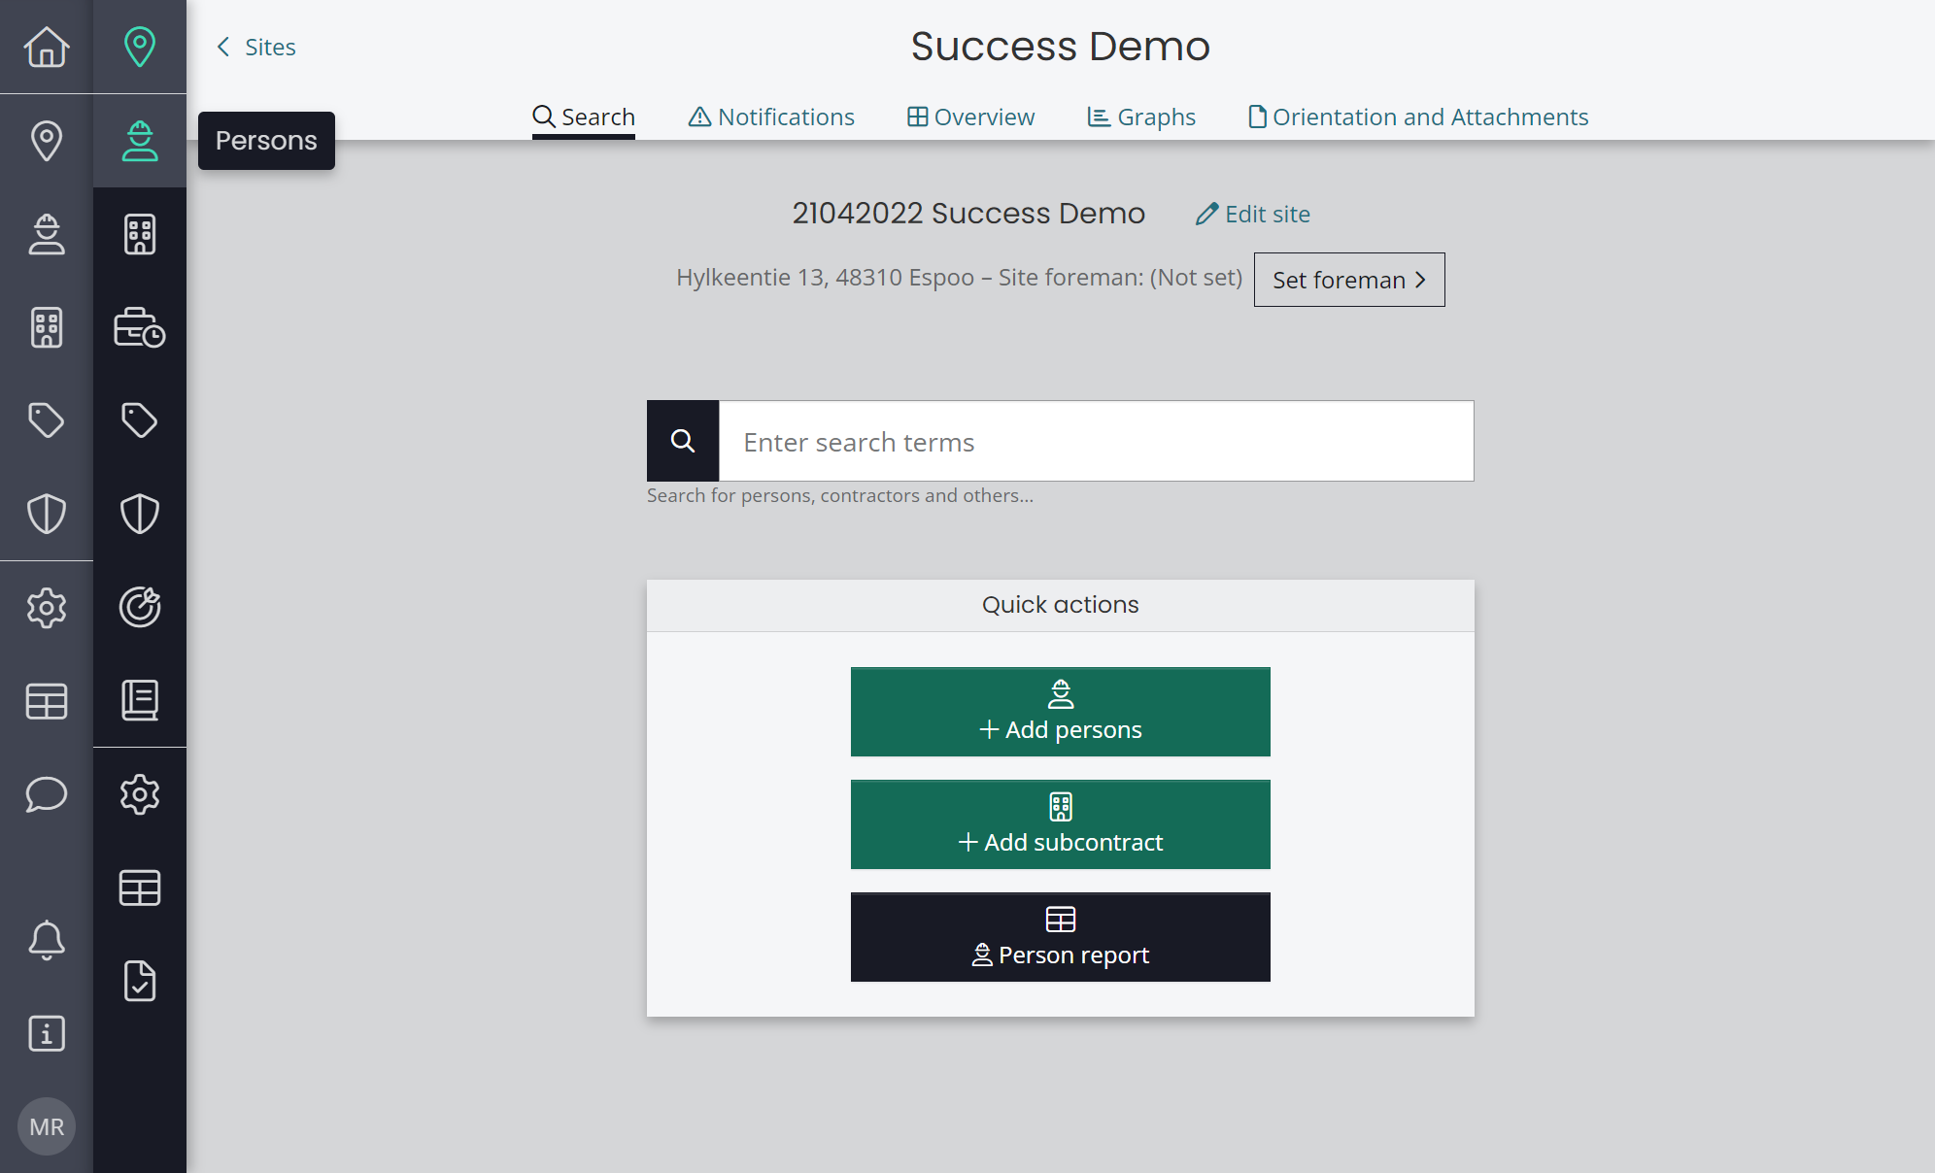1935x1173 pixels.
Task: Open the document checkmark icon
Action: 140,981
